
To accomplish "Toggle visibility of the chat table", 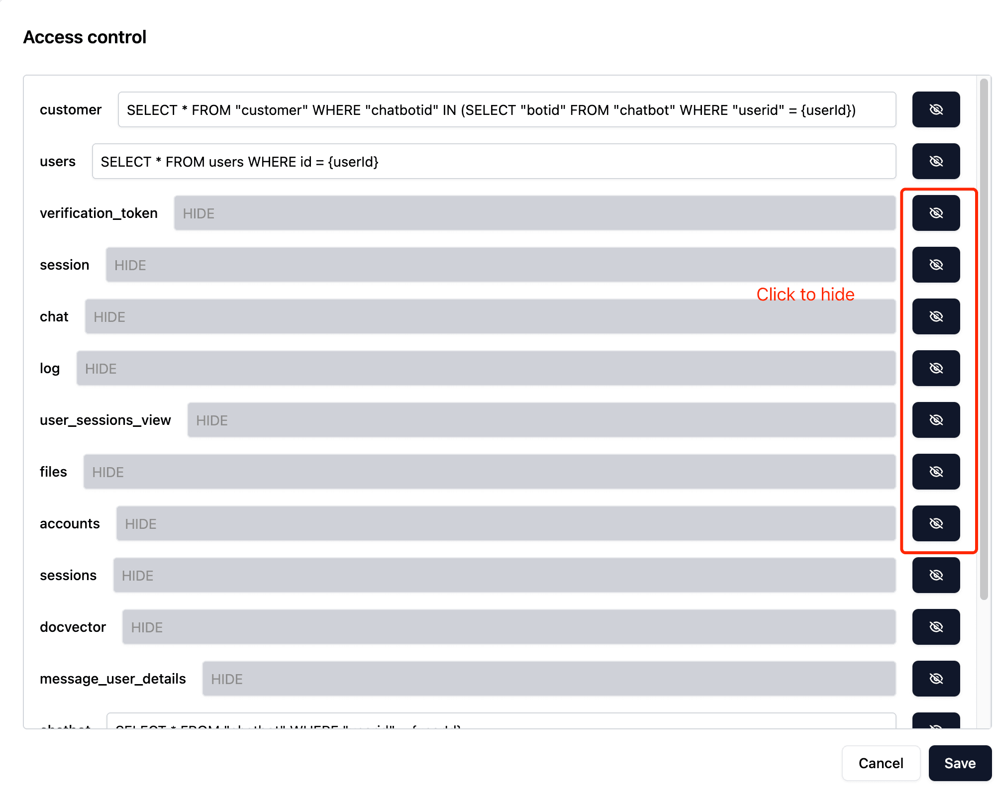I will 935,316.
